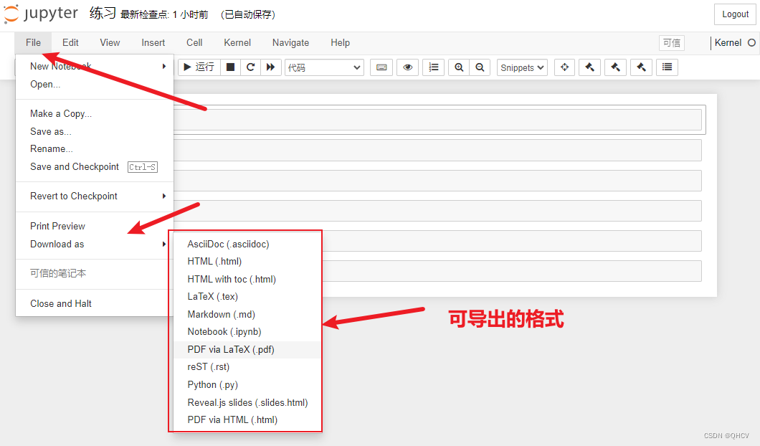Zoom in with the magnifier plus icon
The image size is (760, 446).
[x=459, y=67]
